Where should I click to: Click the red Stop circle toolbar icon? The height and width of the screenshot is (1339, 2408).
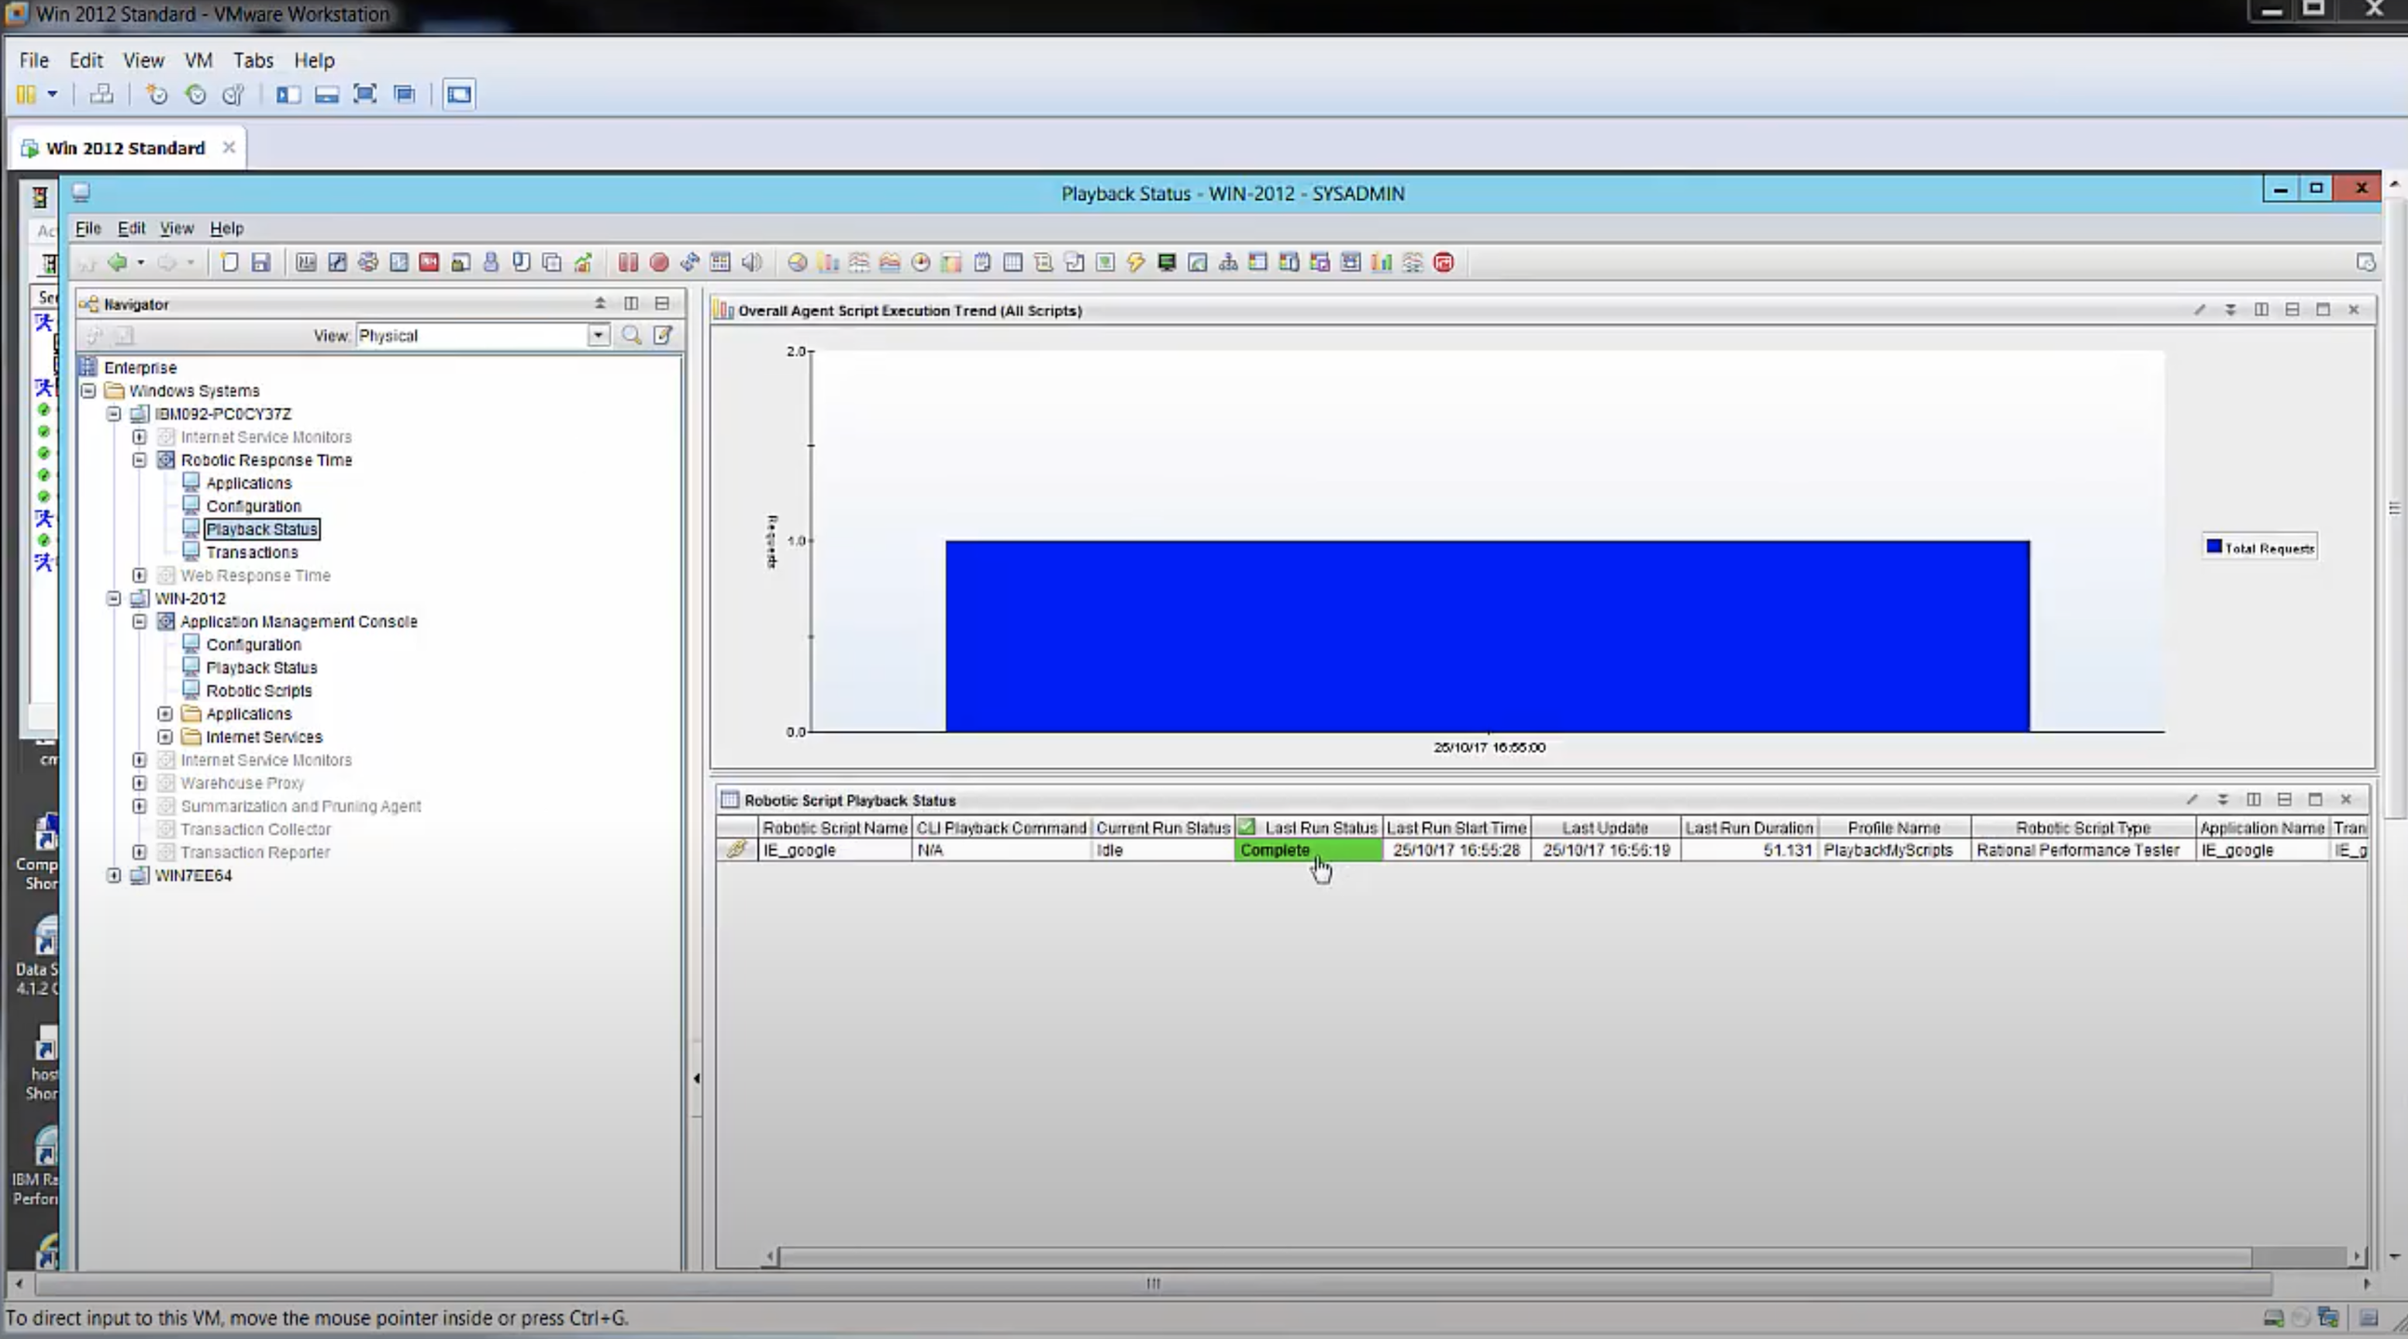click(x=659, y=263)
